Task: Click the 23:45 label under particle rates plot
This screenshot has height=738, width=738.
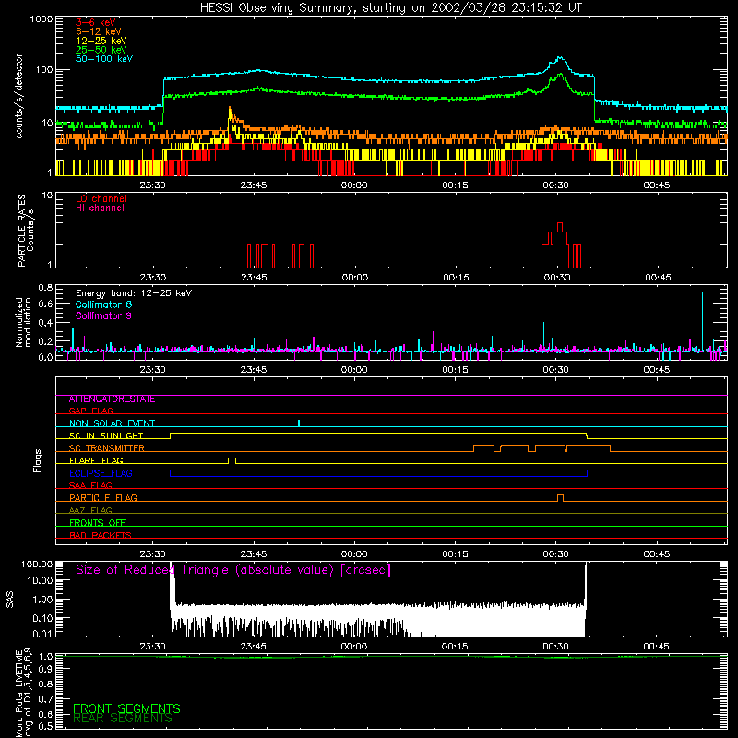Action: 255,278
